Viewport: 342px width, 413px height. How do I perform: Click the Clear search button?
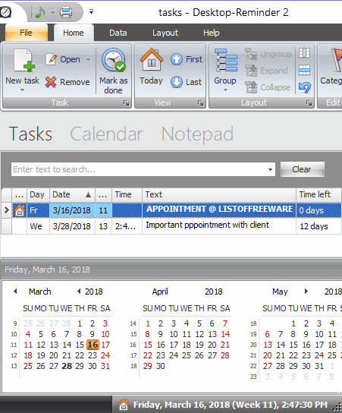click(302, 169)
